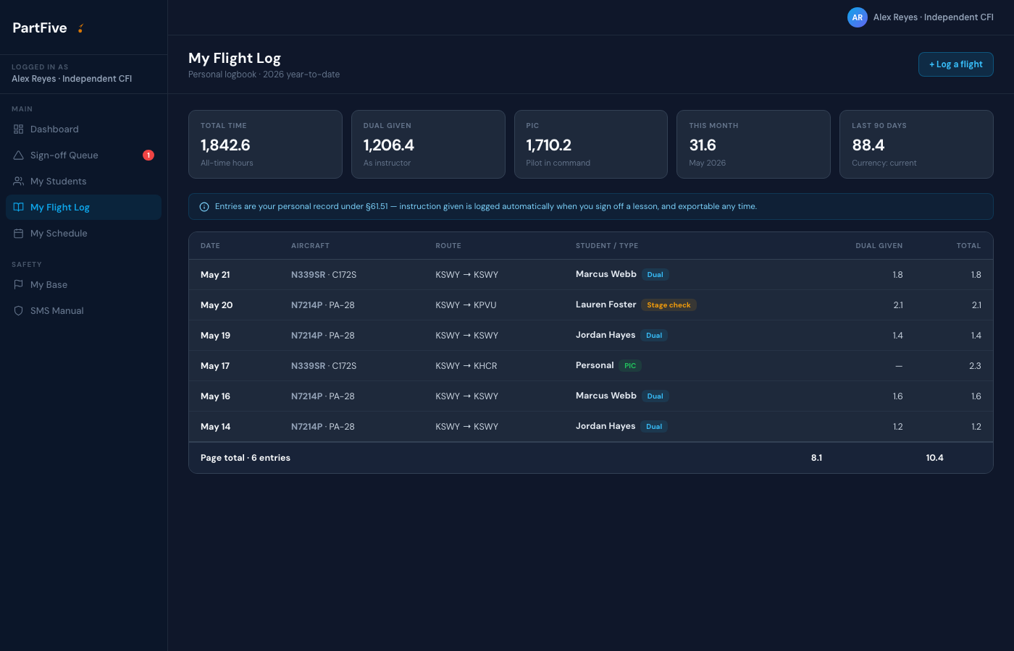The width and height of the screenshot is (1014, 651).
Task: Click the May 16 date cell
Action: (x=215, y=396)
